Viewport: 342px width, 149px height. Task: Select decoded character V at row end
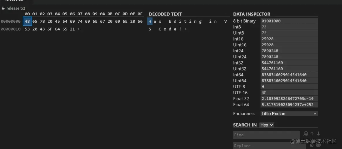click(226, 21)
